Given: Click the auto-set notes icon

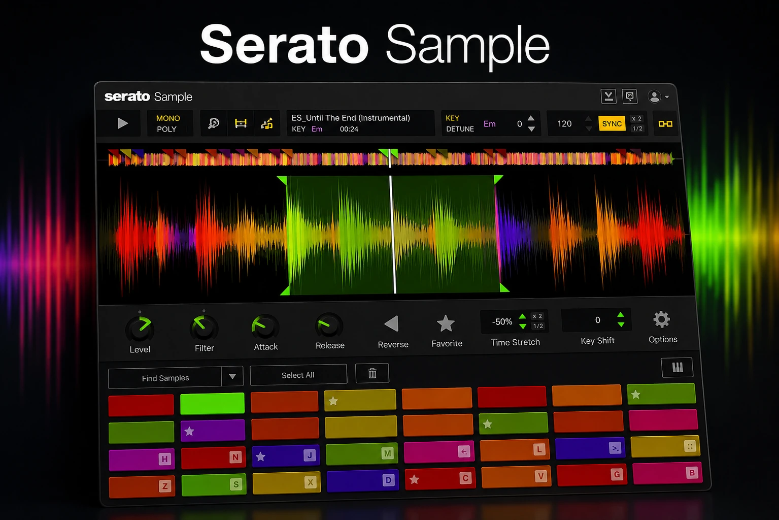Looking at the screenshot, I should pos(267,123).
